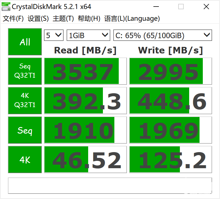
Task: Click the 4K read result 46.52
Action: point(85,159)
